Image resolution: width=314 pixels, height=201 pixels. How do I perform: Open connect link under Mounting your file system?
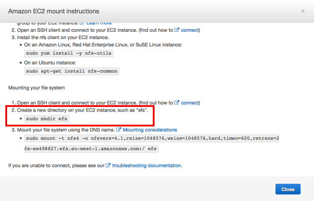click(190, 102)
